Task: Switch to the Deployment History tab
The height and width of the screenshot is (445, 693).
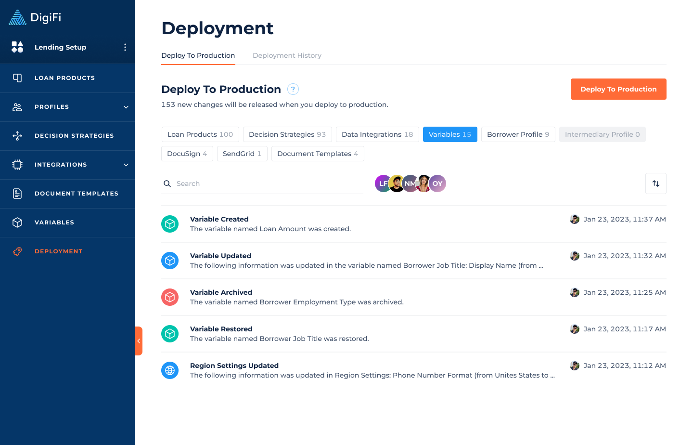Action: pos(287,55)
